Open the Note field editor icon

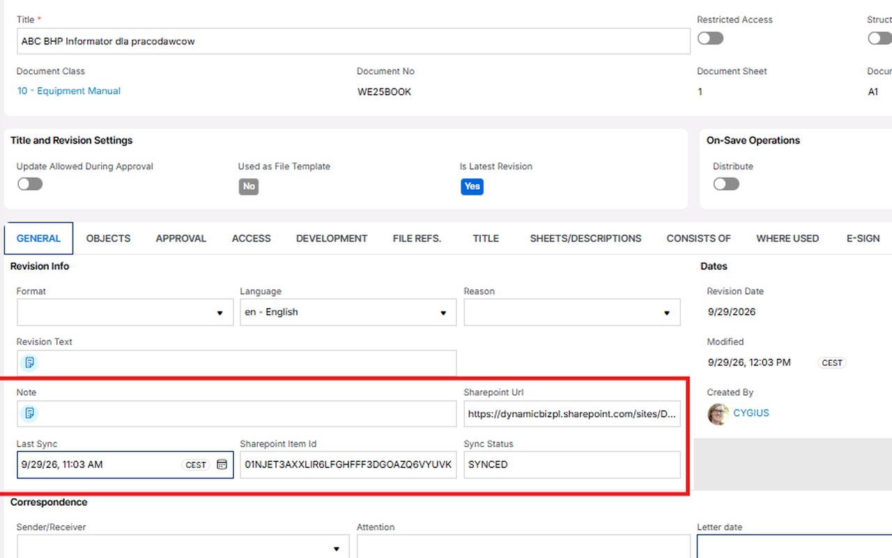pyautogui.click(x=29, y=413)
